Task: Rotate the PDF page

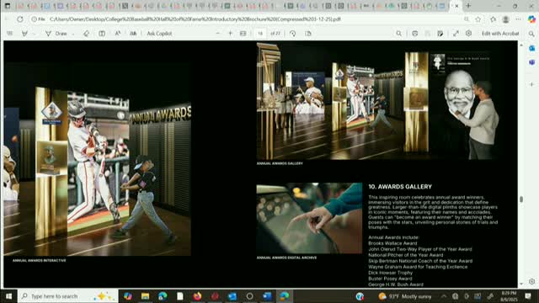Action: (x=292, y=34)
